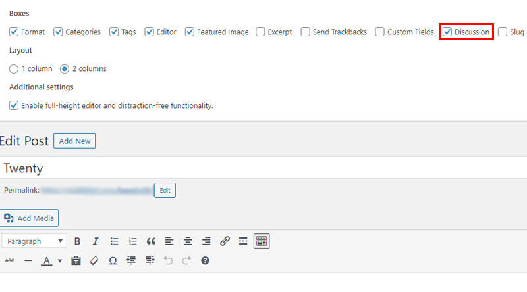The image size is (527, 292).
Task: Align text center
Action: pyautogui.click(x=188, y=241)
